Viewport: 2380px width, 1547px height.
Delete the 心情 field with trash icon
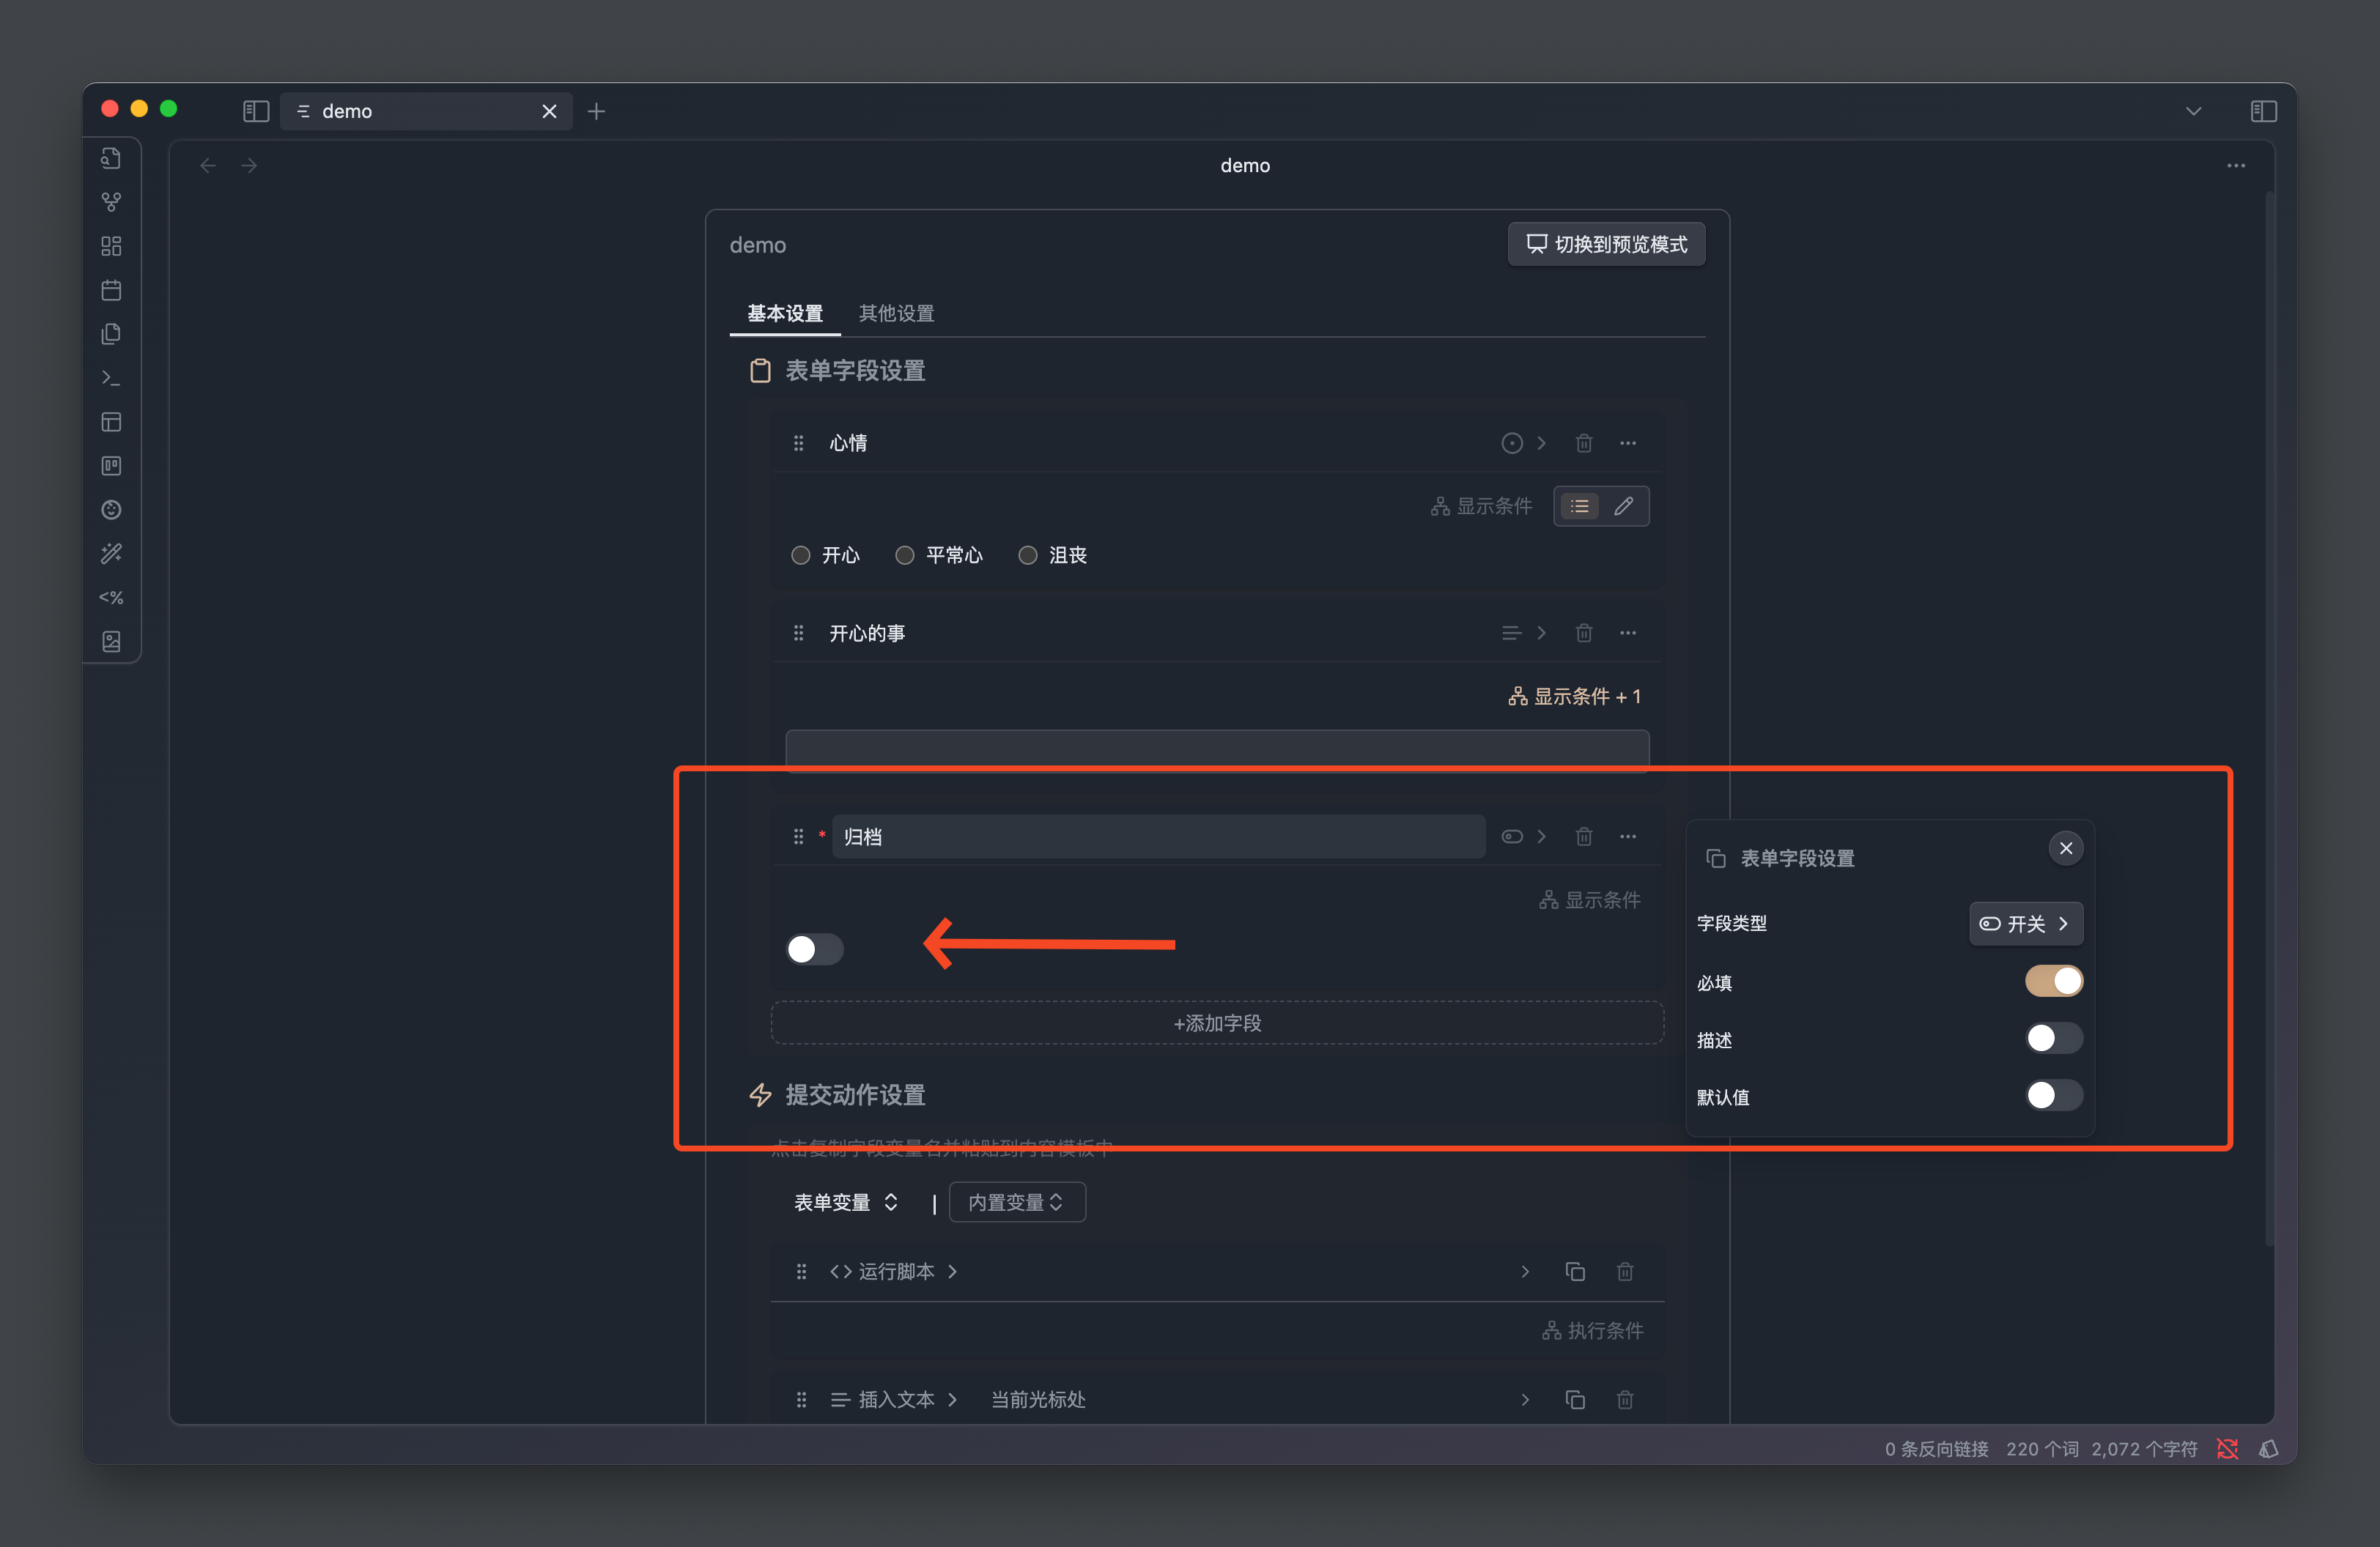pyautogui.click(x=1583, y=442)
